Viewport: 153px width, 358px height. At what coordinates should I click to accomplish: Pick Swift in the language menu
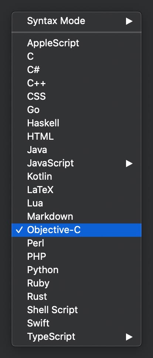point(76,323)
